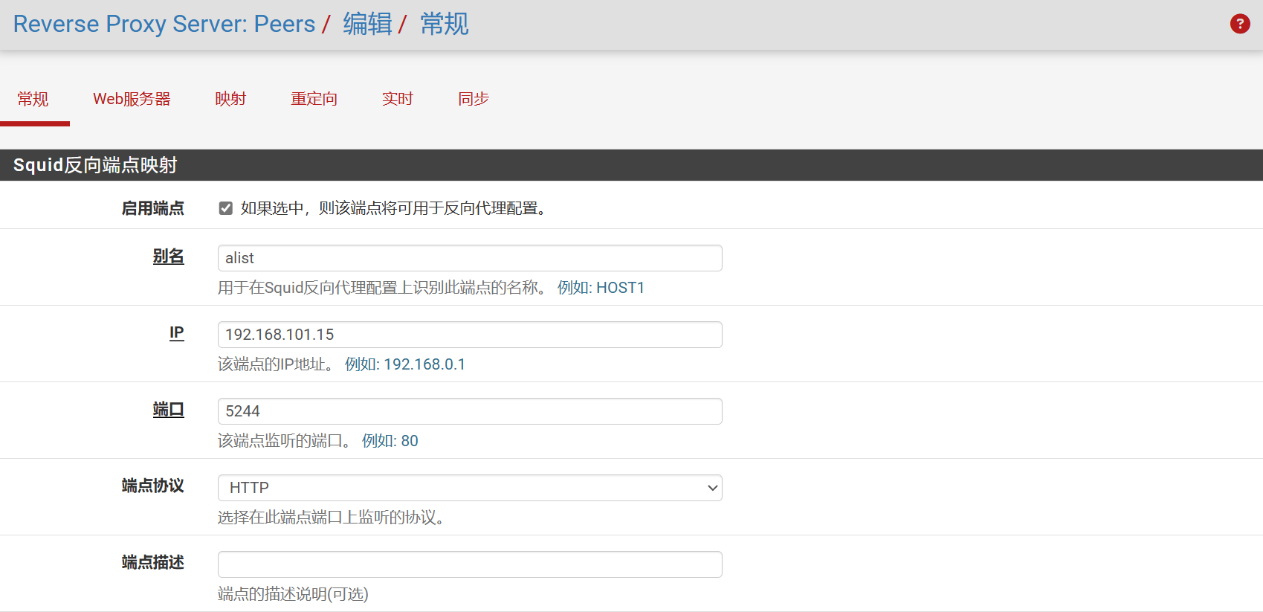The width and height of the screenshot is (1263, 612).
Task: Click the underlined IP field label
Action: pyautogui.click(x=176, y=333)
